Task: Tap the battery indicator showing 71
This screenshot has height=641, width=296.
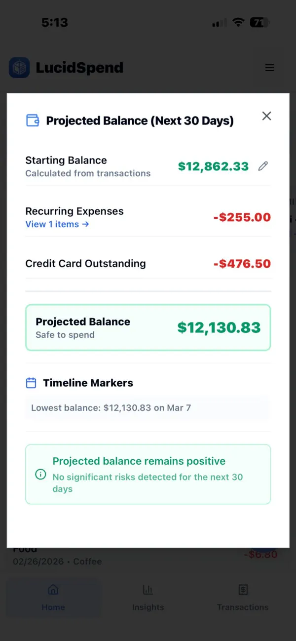Action: pos(259,22)
